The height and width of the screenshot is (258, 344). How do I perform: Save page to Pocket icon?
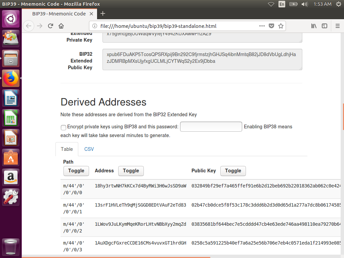tap(271, 26)
